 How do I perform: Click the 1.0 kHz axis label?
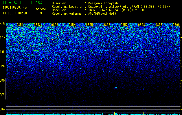[2, 52]
